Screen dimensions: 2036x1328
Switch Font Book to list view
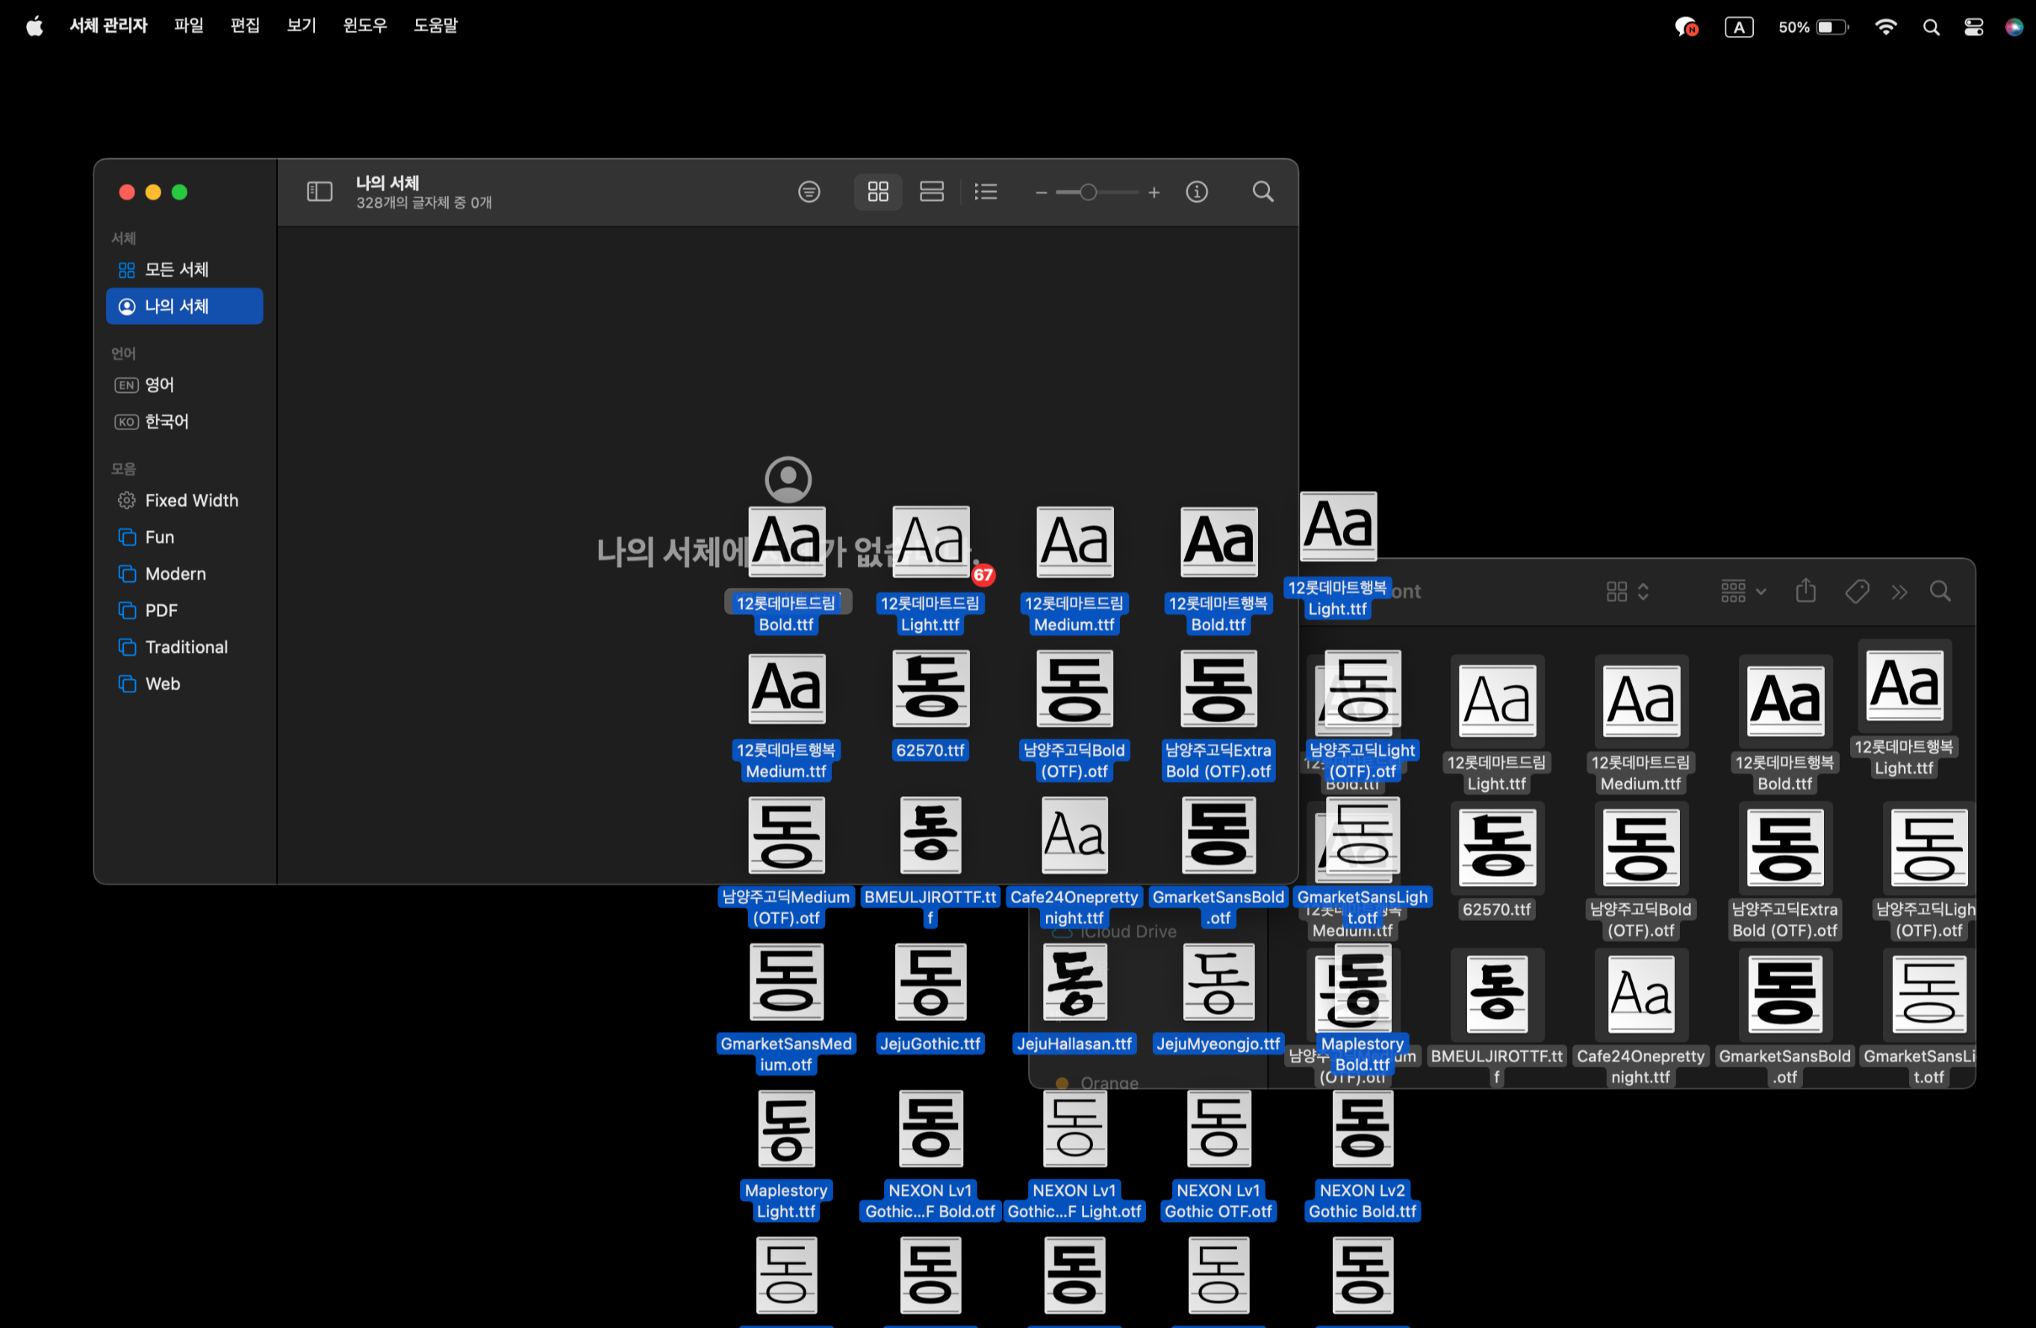[986, 192]
